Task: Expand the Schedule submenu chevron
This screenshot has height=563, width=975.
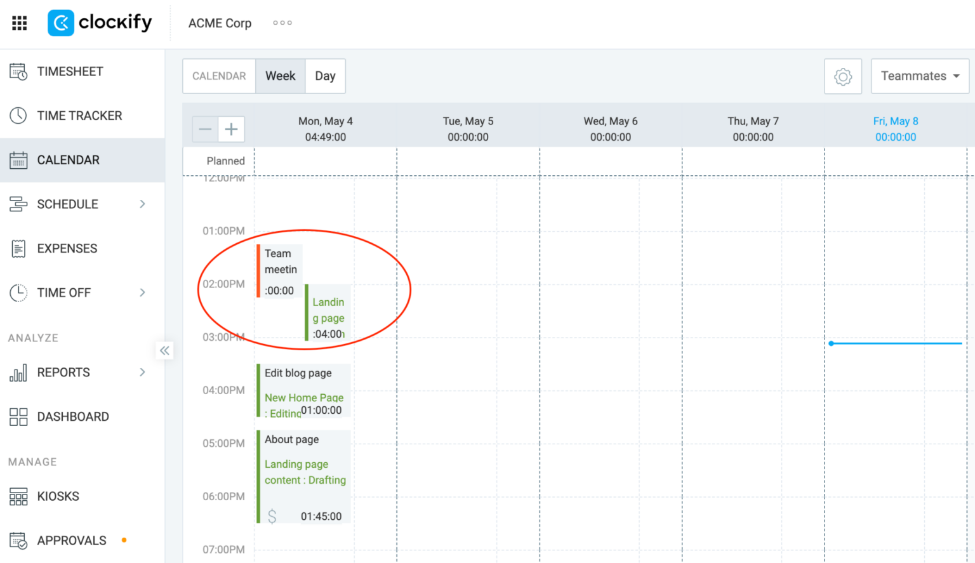Action: [142, 204]
